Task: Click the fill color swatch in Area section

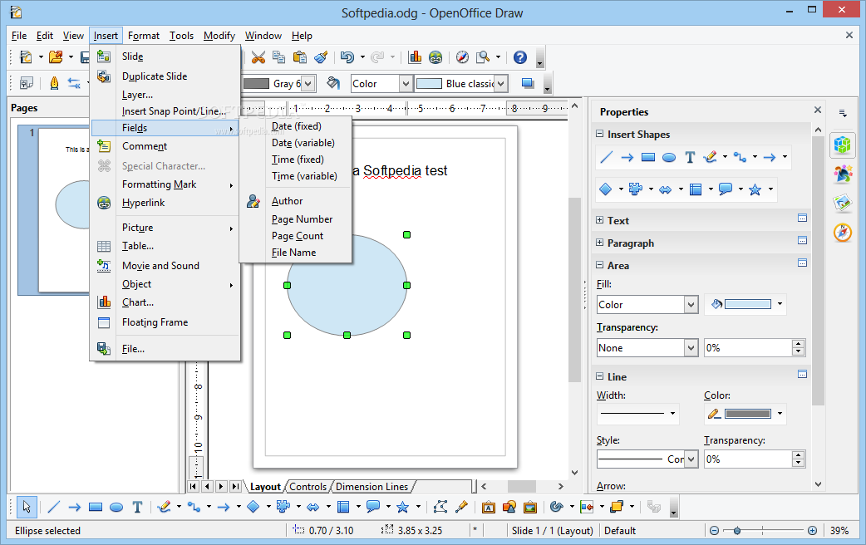Action: (x=748, y=304)
